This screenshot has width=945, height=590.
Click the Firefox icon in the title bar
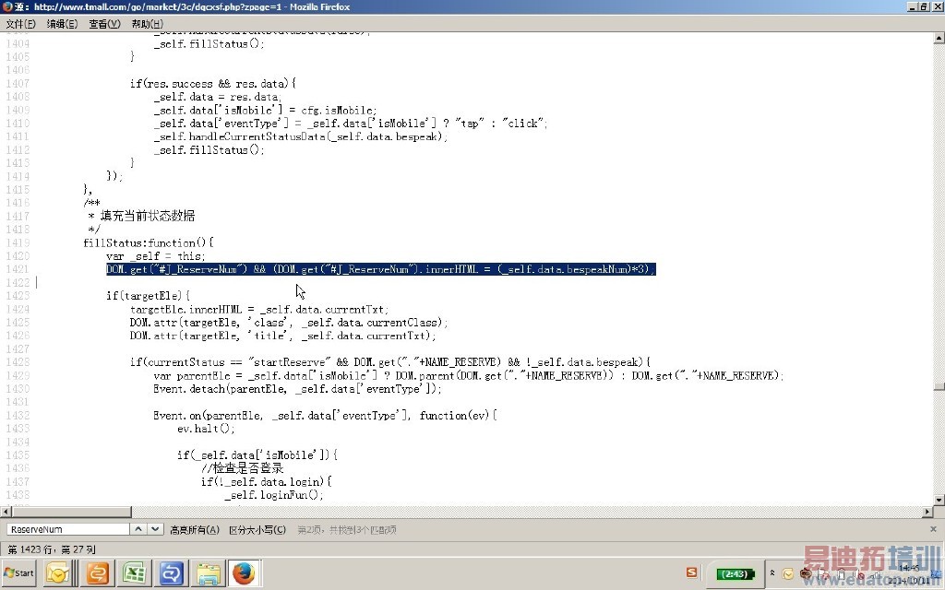(6, 6)
